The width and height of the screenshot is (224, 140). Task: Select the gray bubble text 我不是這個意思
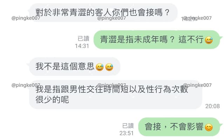(x=65, y=66)
